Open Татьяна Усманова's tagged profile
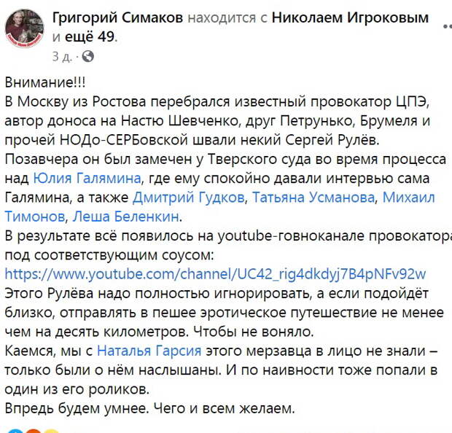 pos(313,198)
